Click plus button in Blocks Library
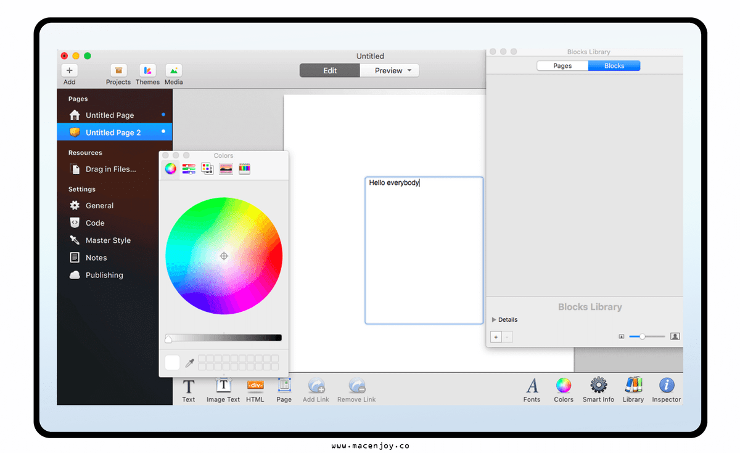 click(x=496, y=337)
